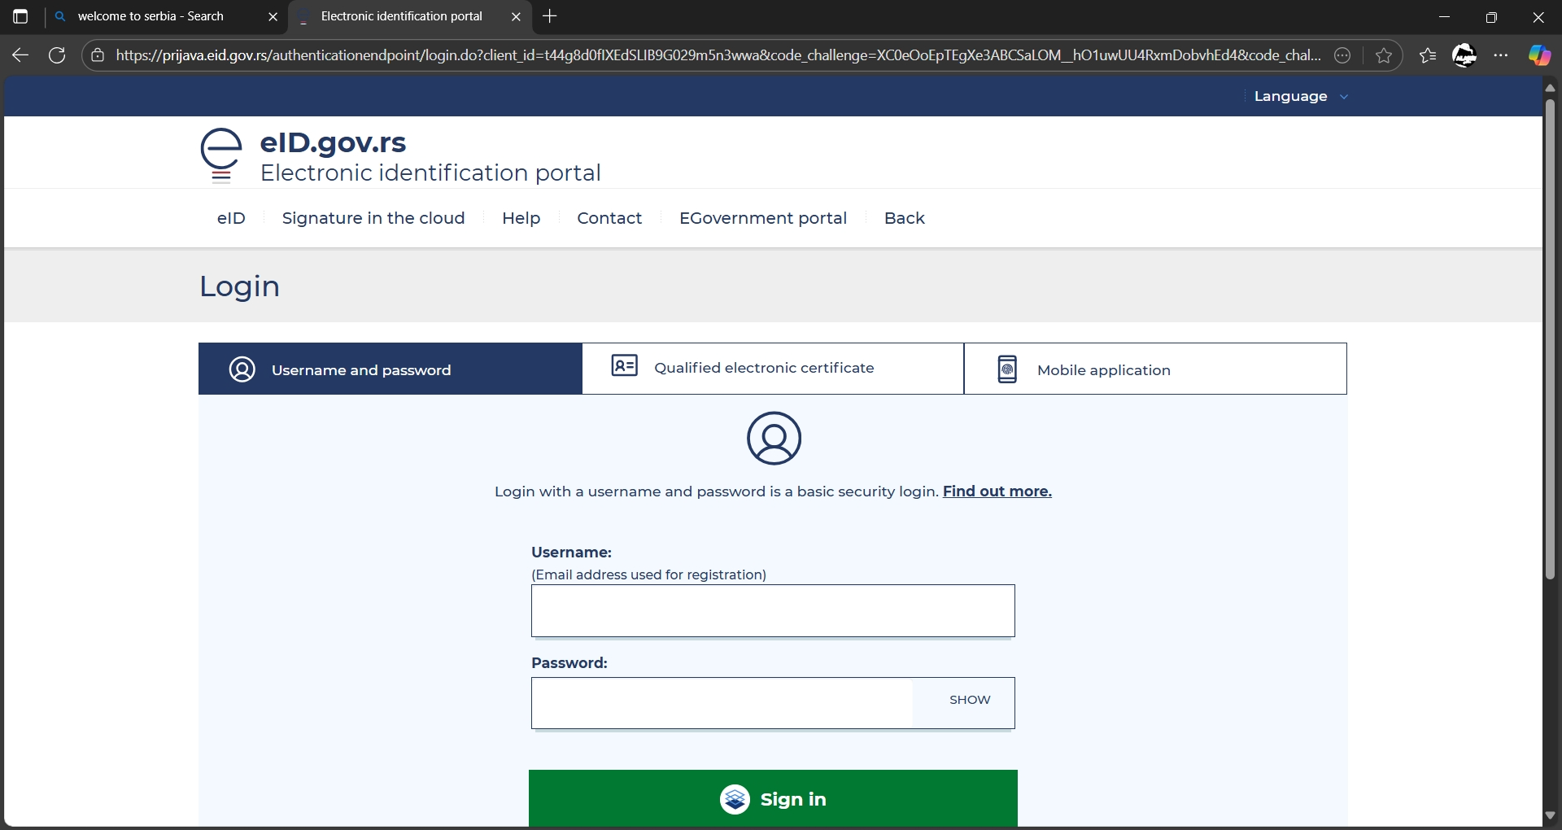Click the refresh page icon
Viewport: 1562px width, 830px height.
coord(57,55)
